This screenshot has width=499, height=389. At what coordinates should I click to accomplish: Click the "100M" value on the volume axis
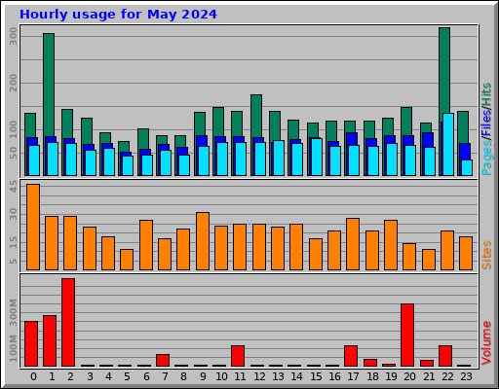(x=13, y=348)
